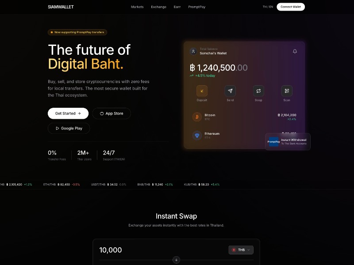Open notifications via the bell icon
The height and width of the screenshot is (265, 354).
(295, 51)
